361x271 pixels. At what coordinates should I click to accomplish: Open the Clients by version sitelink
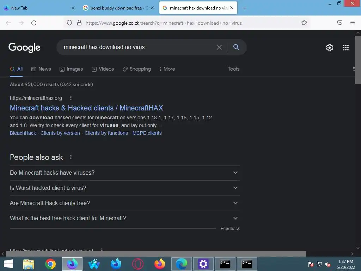coord(60,133)
